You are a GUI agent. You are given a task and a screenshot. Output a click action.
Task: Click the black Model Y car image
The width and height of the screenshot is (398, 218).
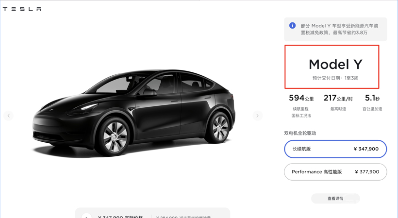(x=134, y=113)
